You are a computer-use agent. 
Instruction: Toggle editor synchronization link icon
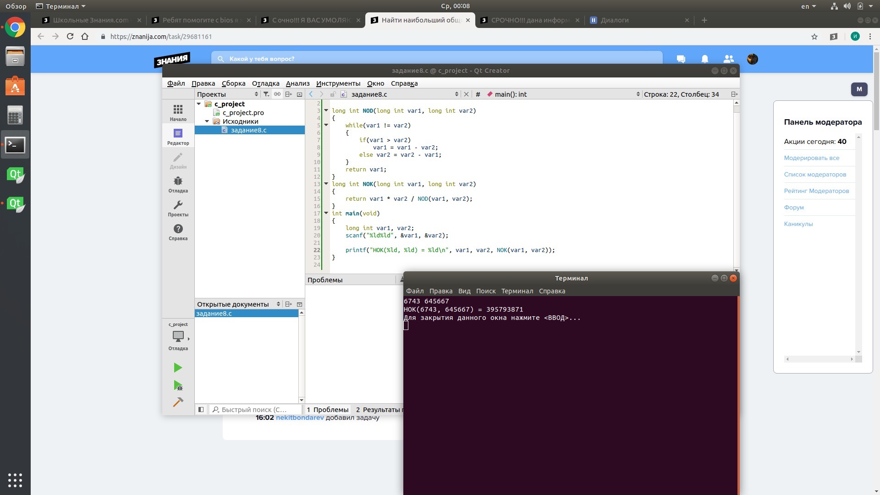pyautogui.click(x=277, y=94)
